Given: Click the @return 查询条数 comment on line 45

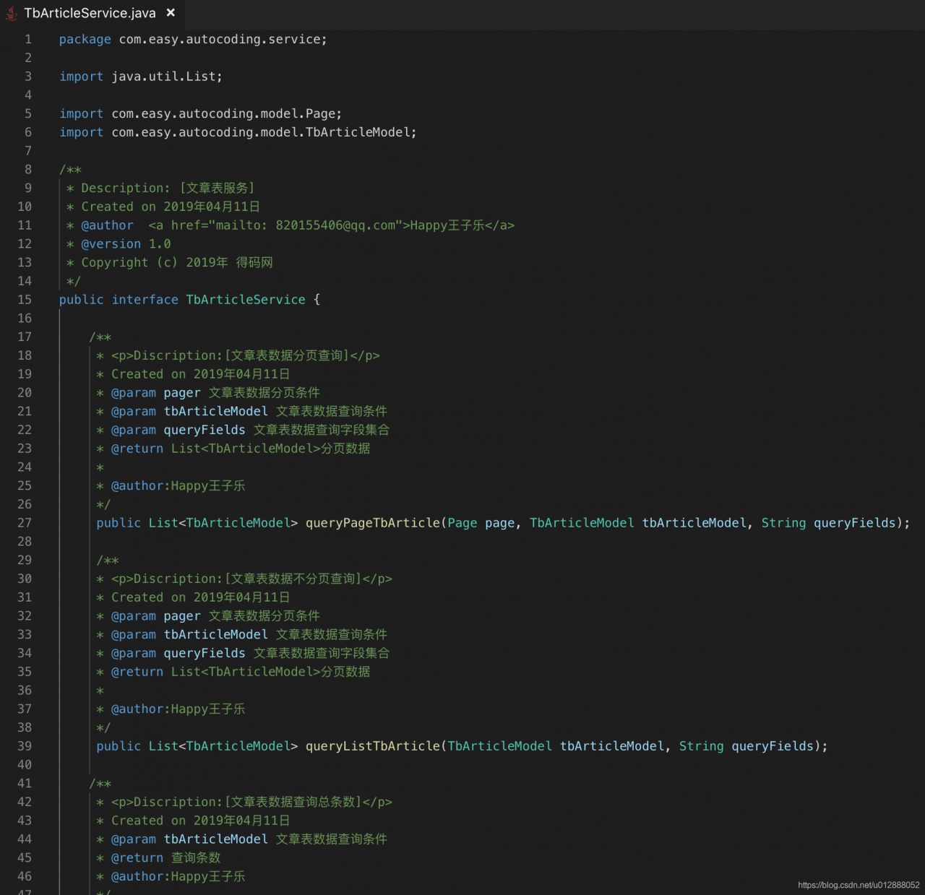Looking at the screenshot, I should click(158, 858).
